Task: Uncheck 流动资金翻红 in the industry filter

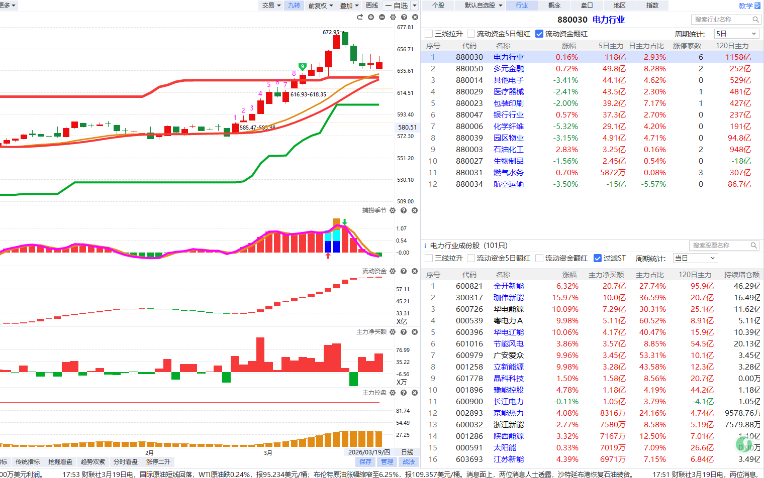Action: tap(539, 34)
